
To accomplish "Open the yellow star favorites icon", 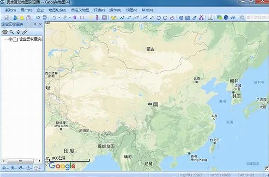I will click(x=22, y=18).
